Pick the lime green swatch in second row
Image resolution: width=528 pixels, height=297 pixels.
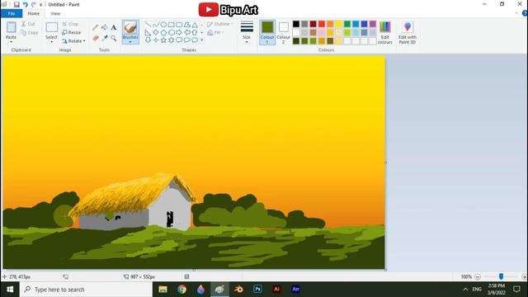[x=347, y=32]
